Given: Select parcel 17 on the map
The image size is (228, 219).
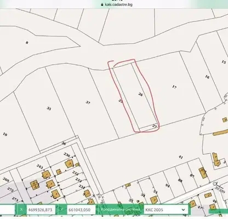Looking at the screenshot, I should (174, 87).
